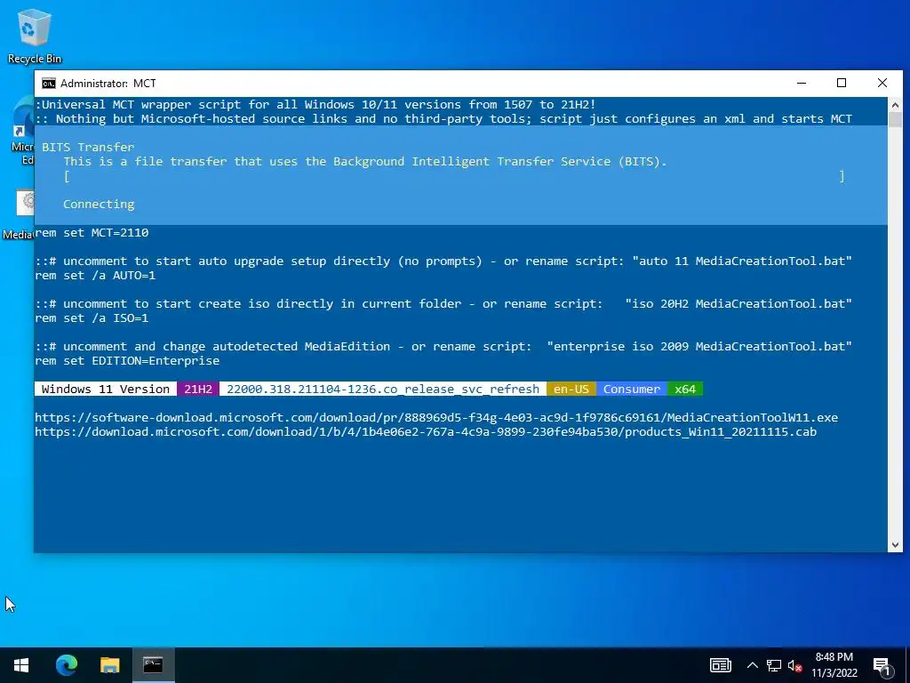Maximize the Administrator: MCT window
Screen dimensions: 910x683
(842, 83)
